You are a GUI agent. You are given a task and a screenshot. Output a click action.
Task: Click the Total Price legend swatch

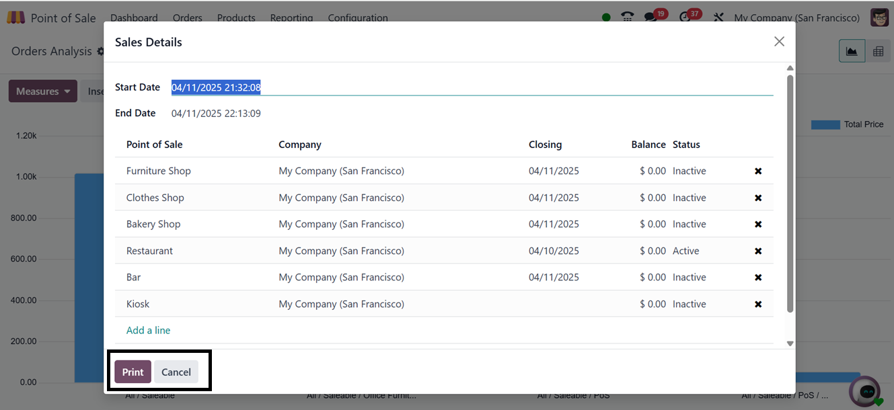click(x=825, y=124)
